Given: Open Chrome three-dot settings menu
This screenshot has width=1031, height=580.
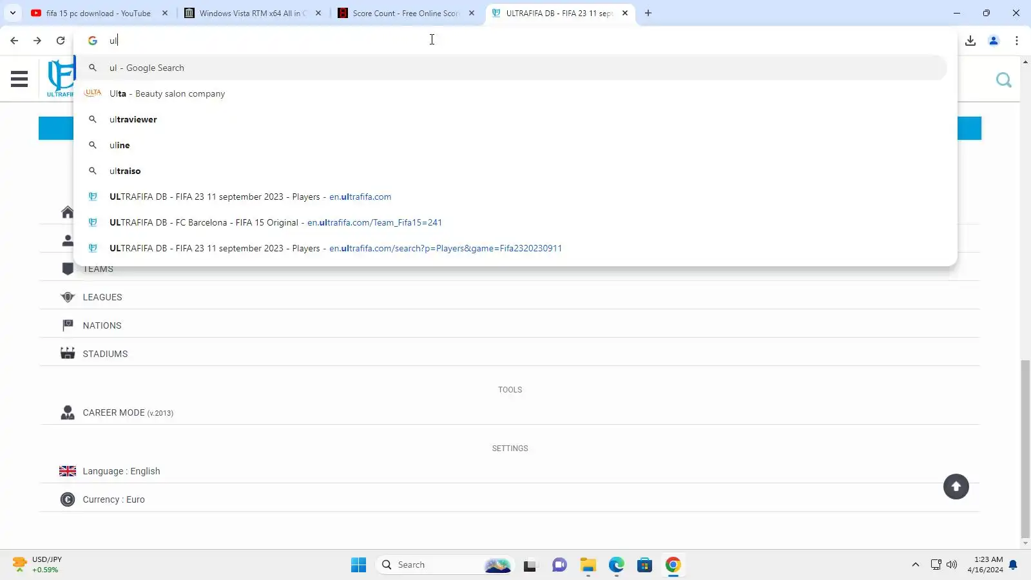Looking at the screenshot, I should [x=1017, y=41].
